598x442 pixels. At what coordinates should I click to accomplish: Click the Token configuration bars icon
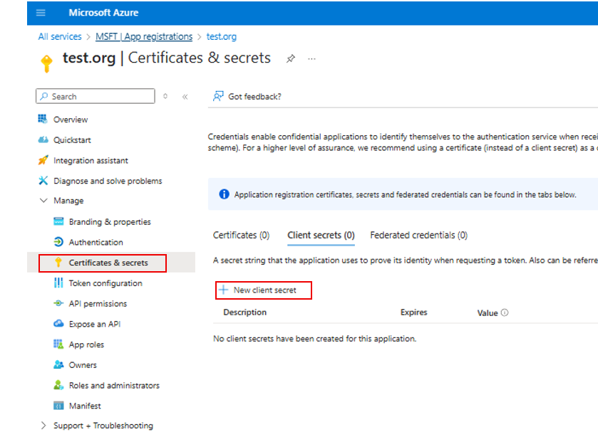click(x=58, y=283)
